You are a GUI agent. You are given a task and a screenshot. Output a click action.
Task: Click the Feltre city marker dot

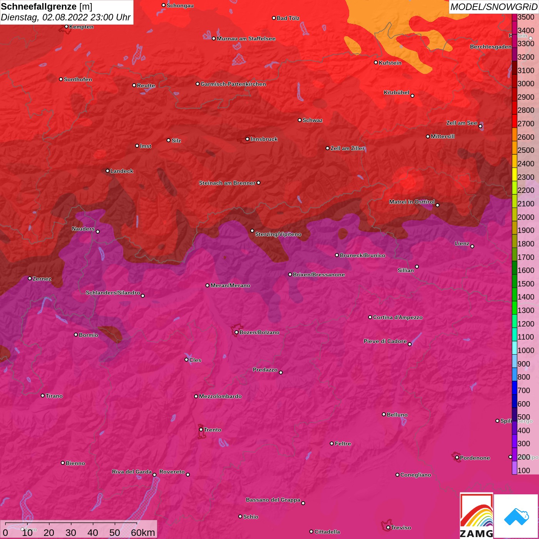332,444
